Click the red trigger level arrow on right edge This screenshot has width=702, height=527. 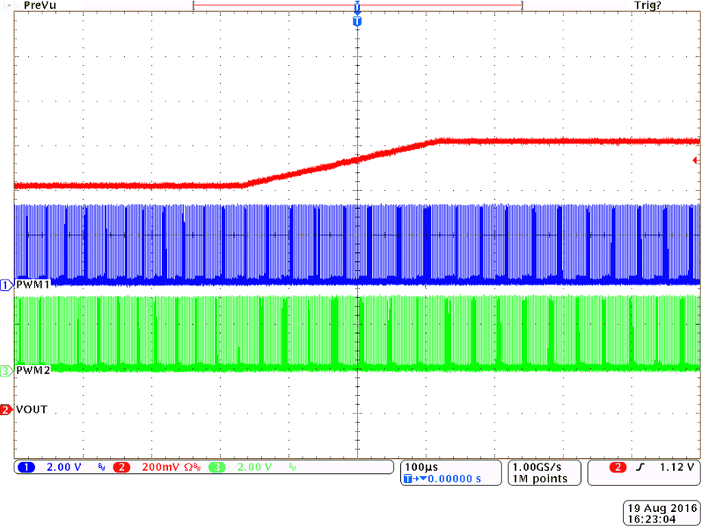pyautogui.click(x=696, y=160)
